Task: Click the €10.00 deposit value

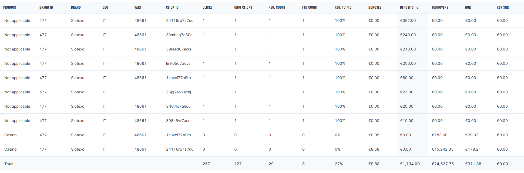Action: tap(407, 121)
